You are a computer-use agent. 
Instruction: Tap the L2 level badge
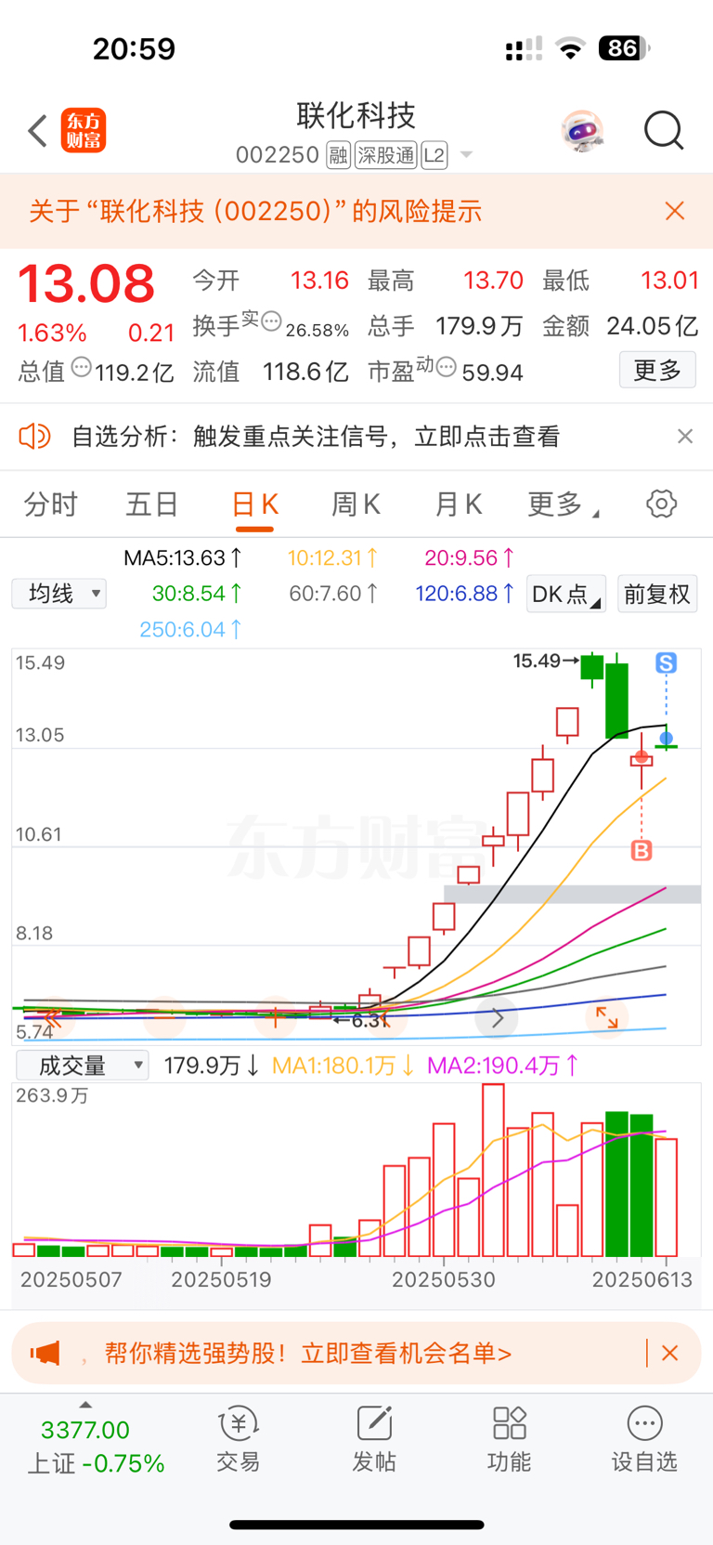pyautogui.click(x=434, y=155)
